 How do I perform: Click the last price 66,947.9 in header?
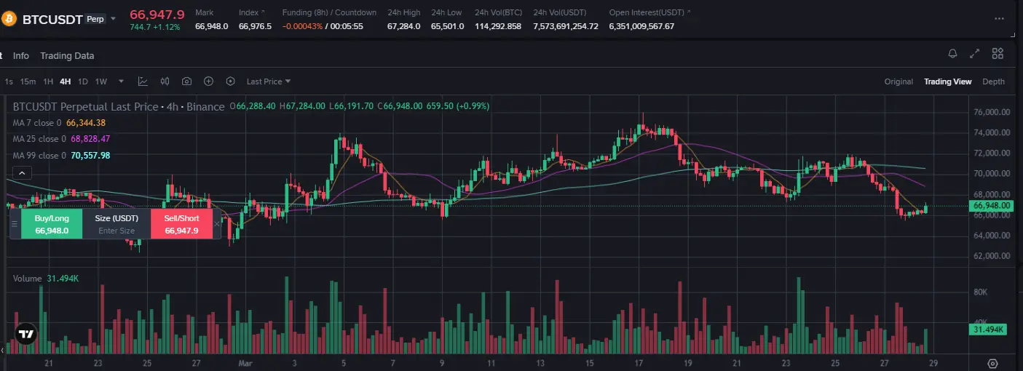[157, 14]
